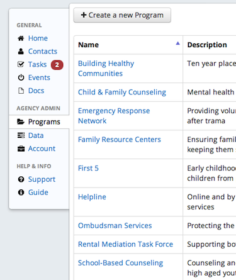
Task: Click the Support question mark icon
Action: 21,179
